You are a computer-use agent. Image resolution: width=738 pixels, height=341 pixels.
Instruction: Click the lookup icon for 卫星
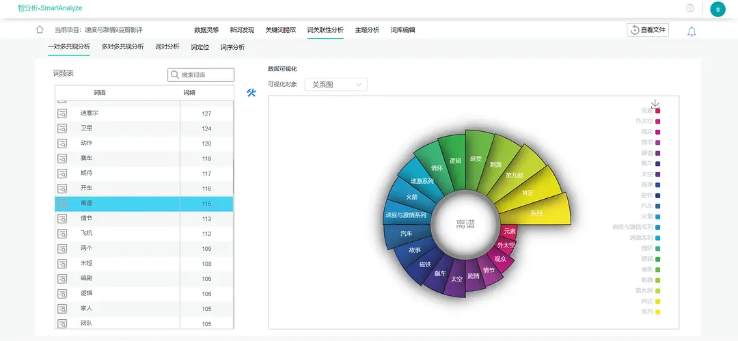point(62,128)
